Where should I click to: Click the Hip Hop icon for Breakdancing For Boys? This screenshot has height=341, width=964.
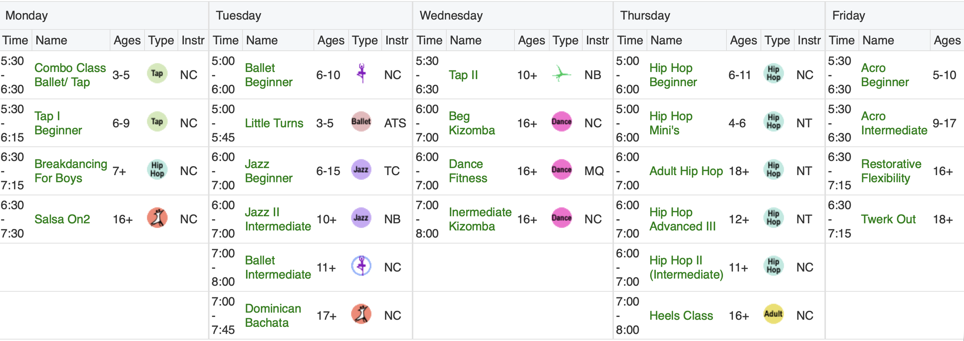pyautogui.click(x=157, y=169)
